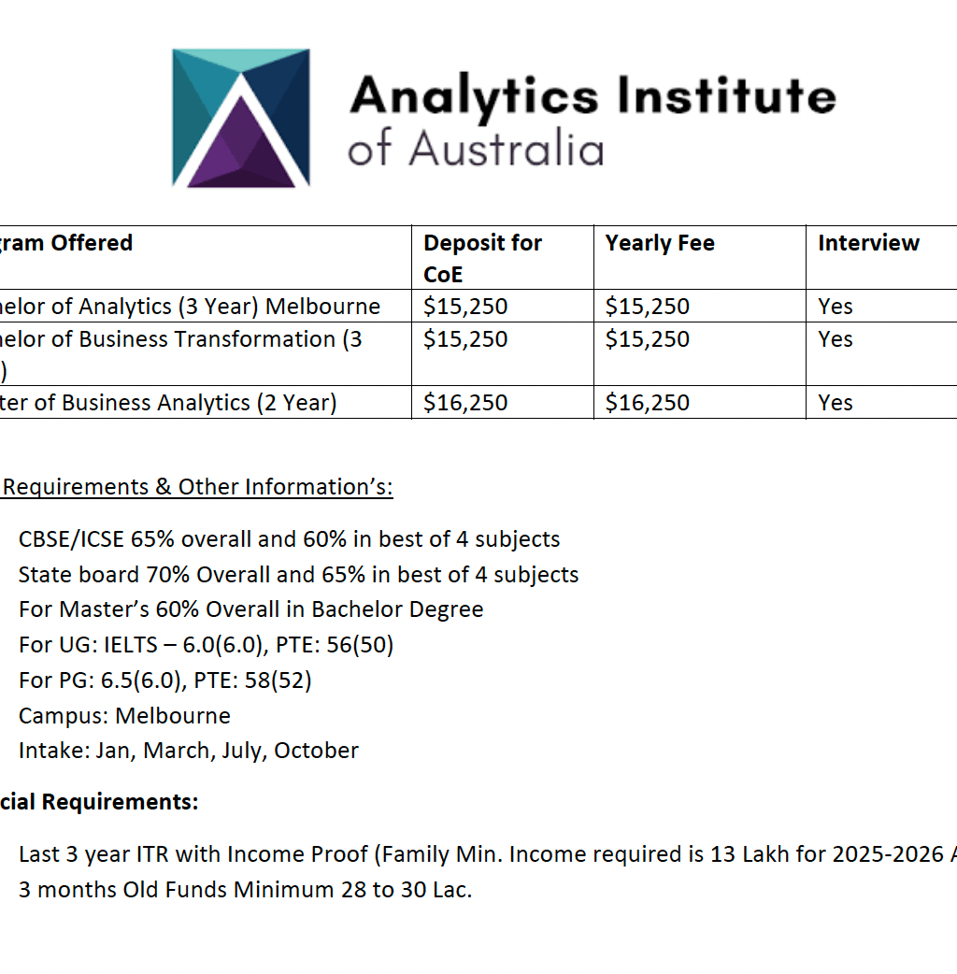Click the Intake months line
This screenshot has height=974, width=957.
pyautogui.click(x=188, y=751)
